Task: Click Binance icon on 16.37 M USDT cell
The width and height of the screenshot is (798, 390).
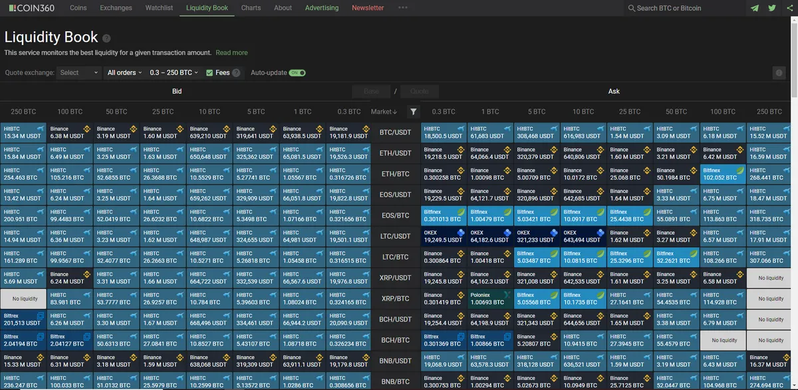Action: pyautogui.click(x=786, y=357)
